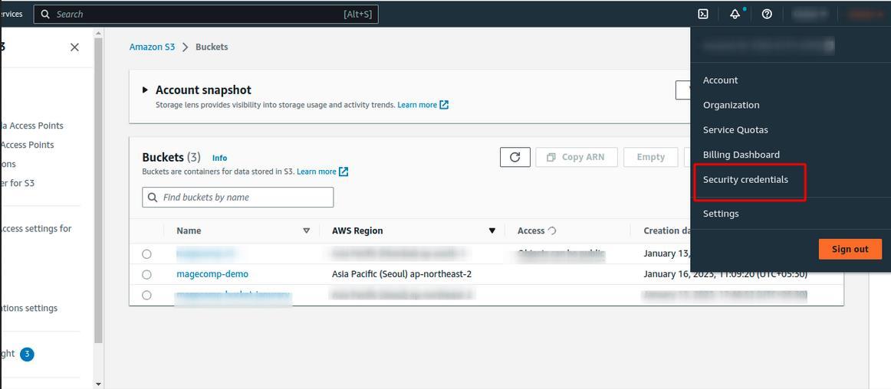The width and height of the screenshot is (891, 389).
Task: Open the notifications bell icon
Action: pyautogui.click(x=735, y=15)
